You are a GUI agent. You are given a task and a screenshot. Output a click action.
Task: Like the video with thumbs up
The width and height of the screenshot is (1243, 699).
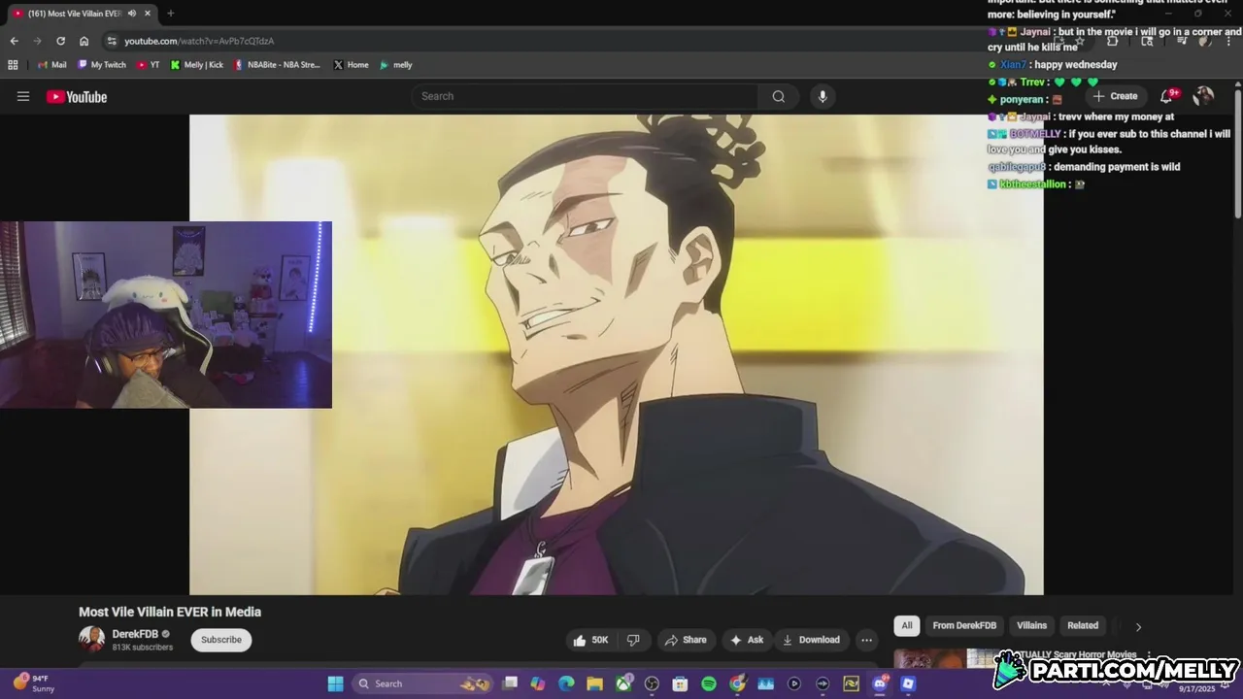click(590, 640)
